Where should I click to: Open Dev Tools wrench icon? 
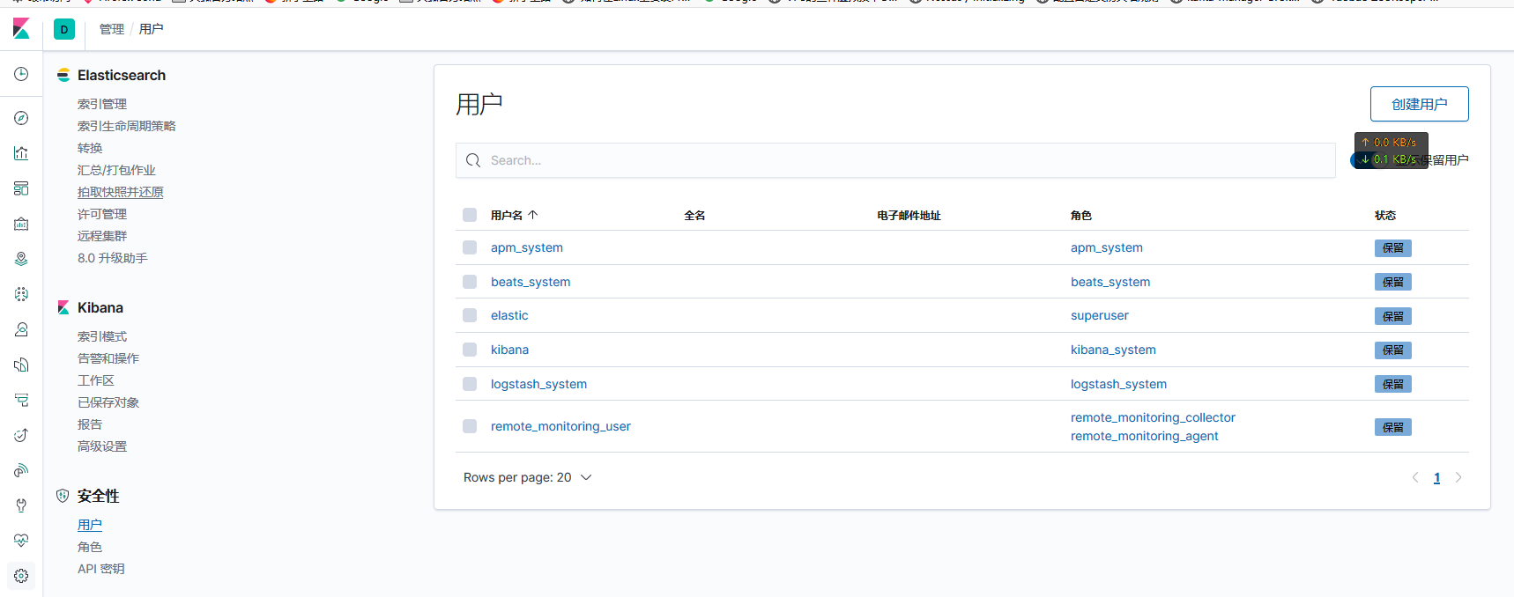21,505
